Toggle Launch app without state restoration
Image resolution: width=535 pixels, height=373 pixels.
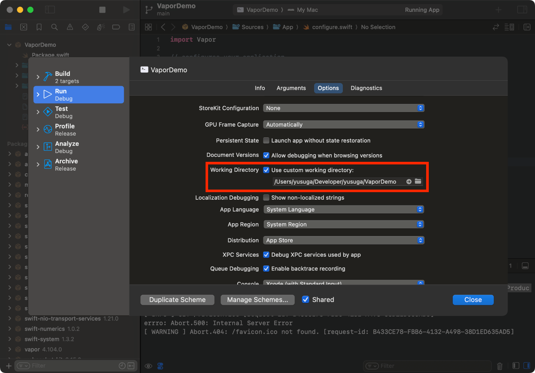tap(266, 140)
